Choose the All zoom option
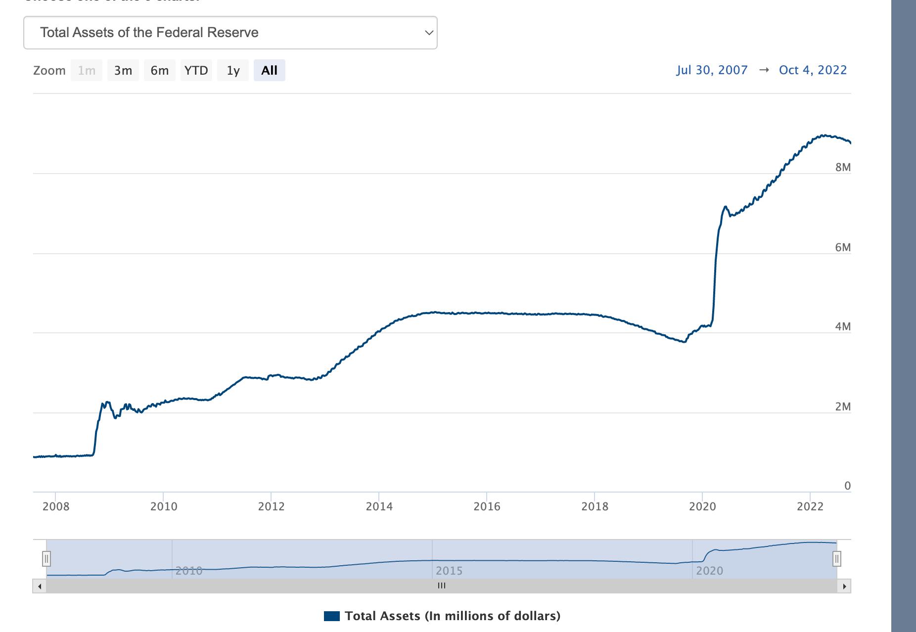 tap(269, 70)
